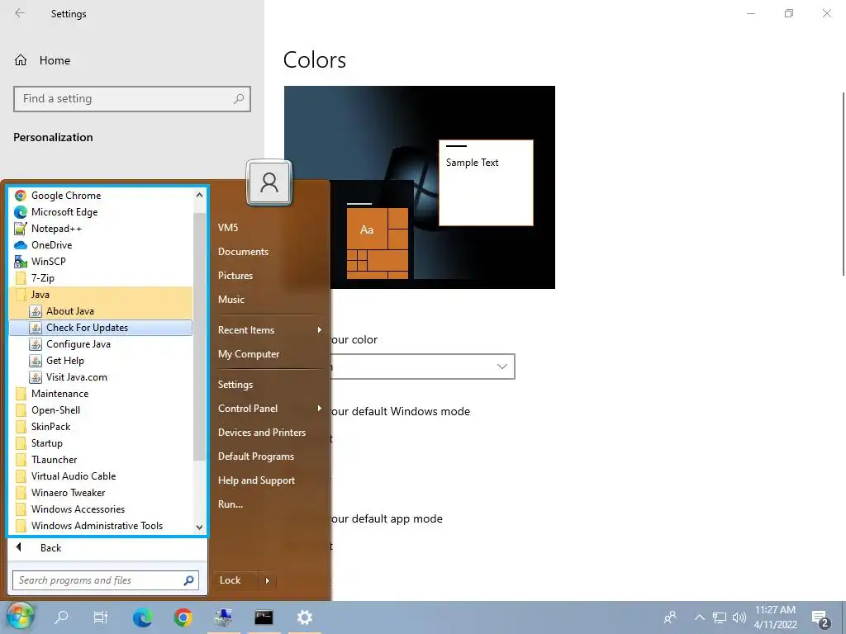Launch Chrome from the taskbar

pos(183,617)
